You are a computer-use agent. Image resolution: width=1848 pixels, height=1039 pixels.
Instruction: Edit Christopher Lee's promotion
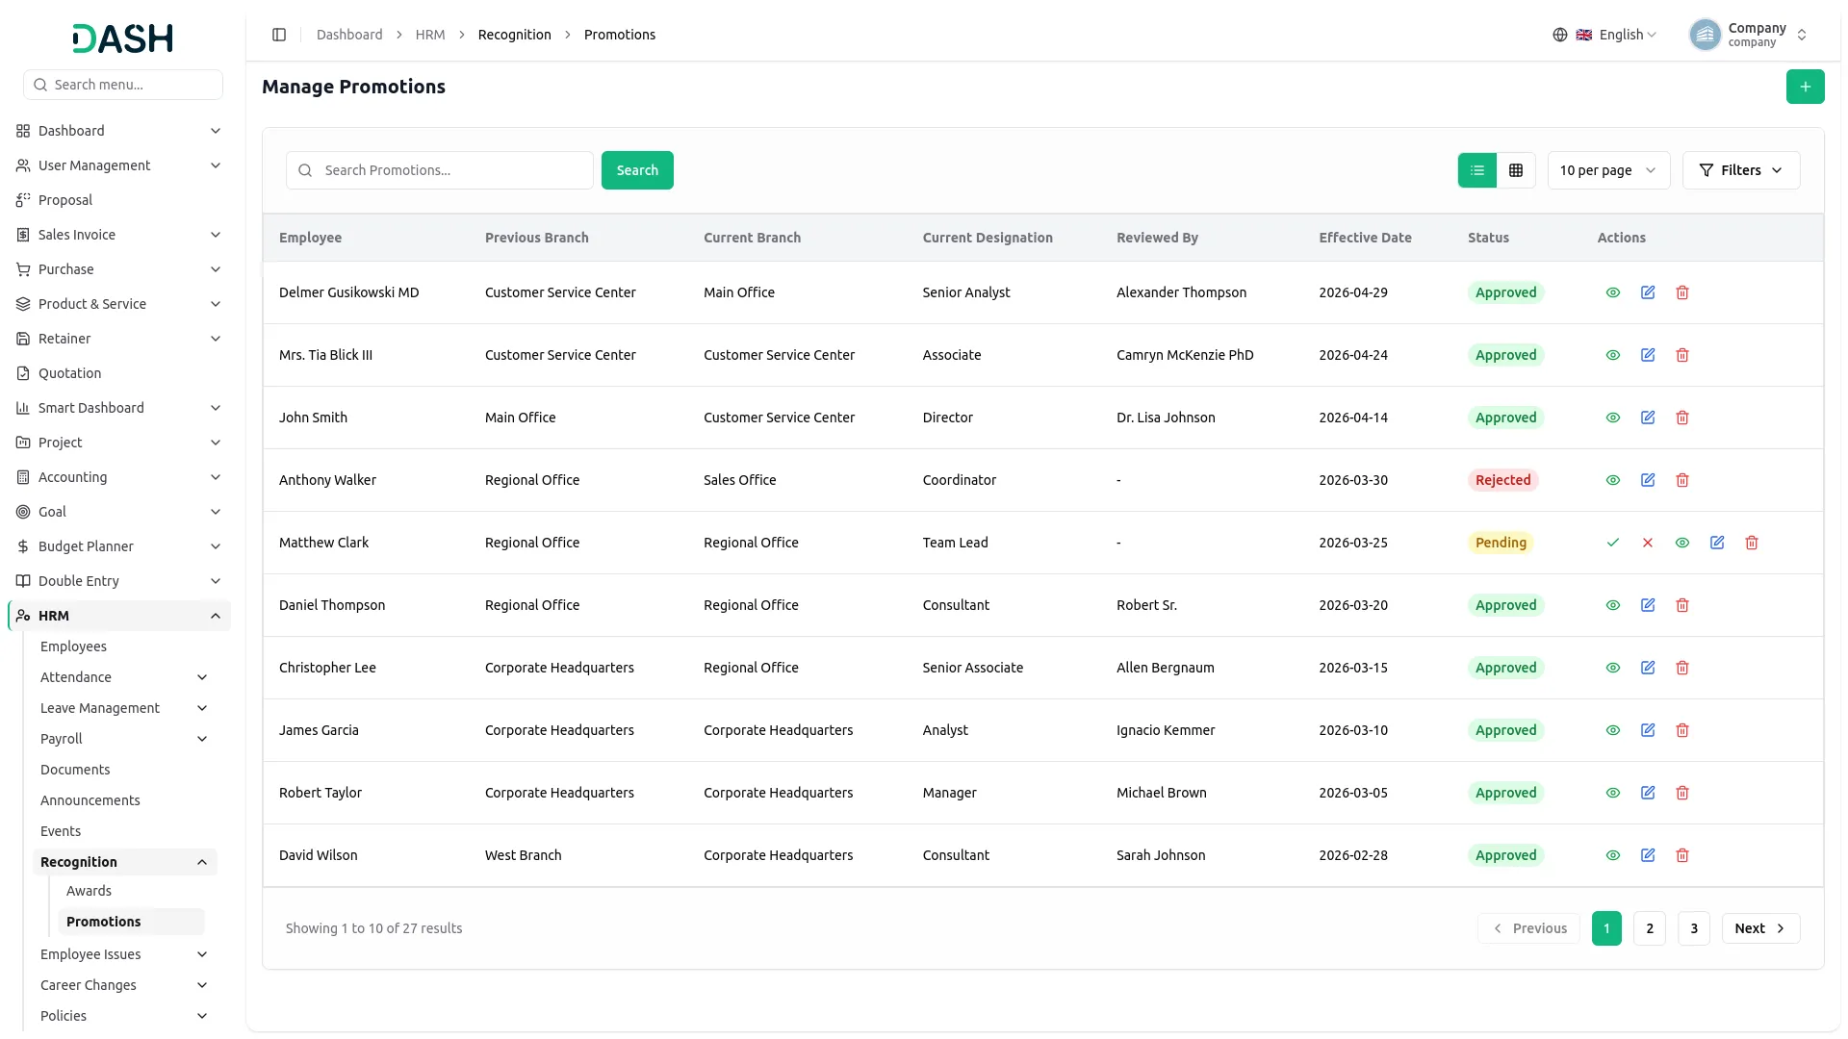1648,668
